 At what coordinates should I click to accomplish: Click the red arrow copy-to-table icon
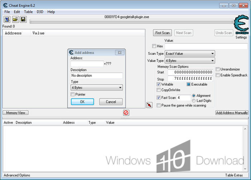click(150, 105)
